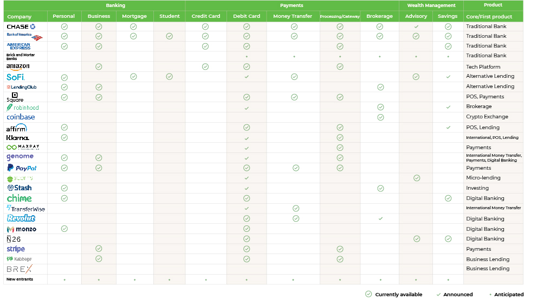The width and height of the screenshot is (550, 300).
Task: Select the 'Mortgage' column header
Action: click(x=134, y=16)
